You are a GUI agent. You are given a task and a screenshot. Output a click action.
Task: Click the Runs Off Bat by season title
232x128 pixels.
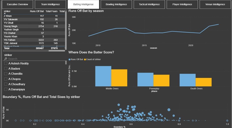86,11
